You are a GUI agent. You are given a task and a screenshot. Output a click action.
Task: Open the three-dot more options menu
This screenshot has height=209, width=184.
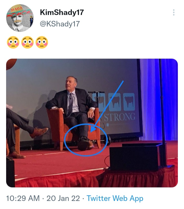(174, 13)
